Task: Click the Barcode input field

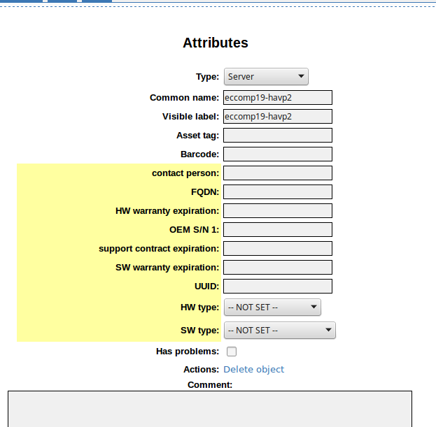Action: click(x=277, y=154)
